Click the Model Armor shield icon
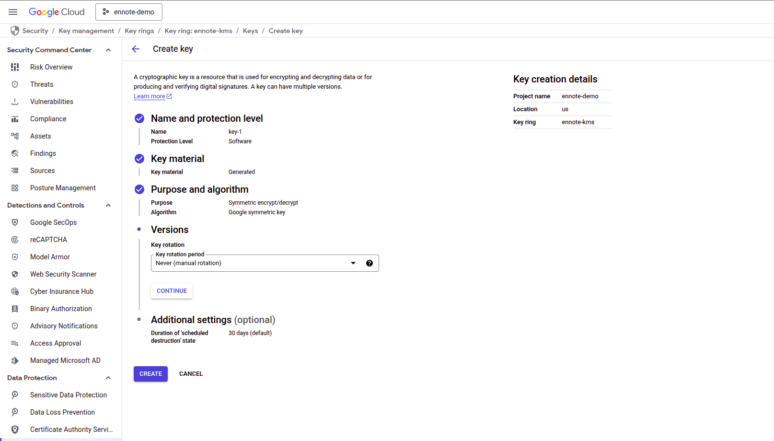This screenshot has width=774, height=441. coord(15,257)
